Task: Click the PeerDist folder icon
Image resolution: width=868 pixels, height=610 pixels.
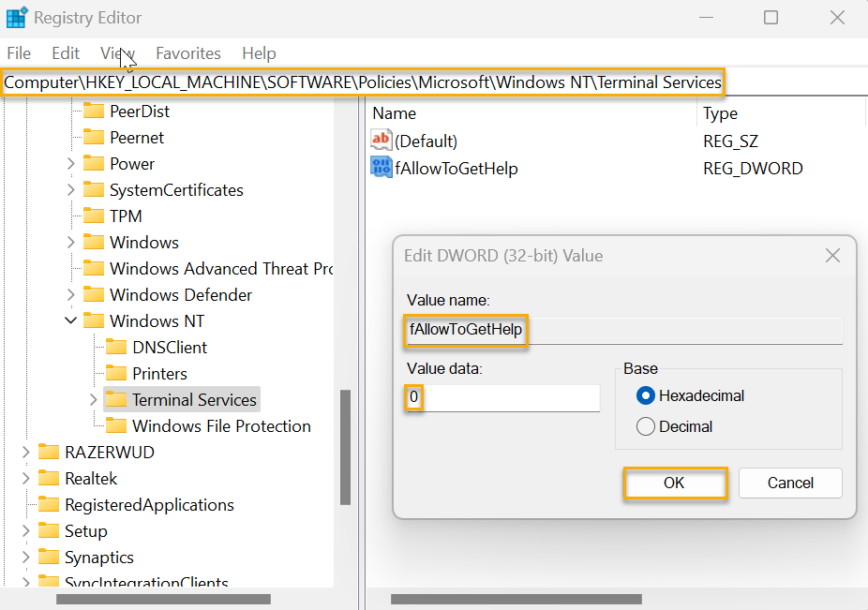Action: pos(94,111)
